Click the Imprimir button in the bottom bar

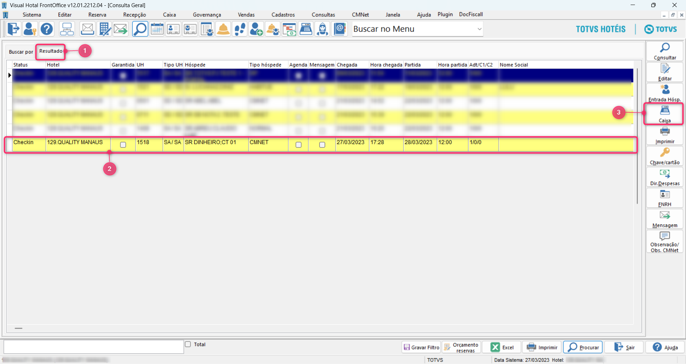(542, 347)
